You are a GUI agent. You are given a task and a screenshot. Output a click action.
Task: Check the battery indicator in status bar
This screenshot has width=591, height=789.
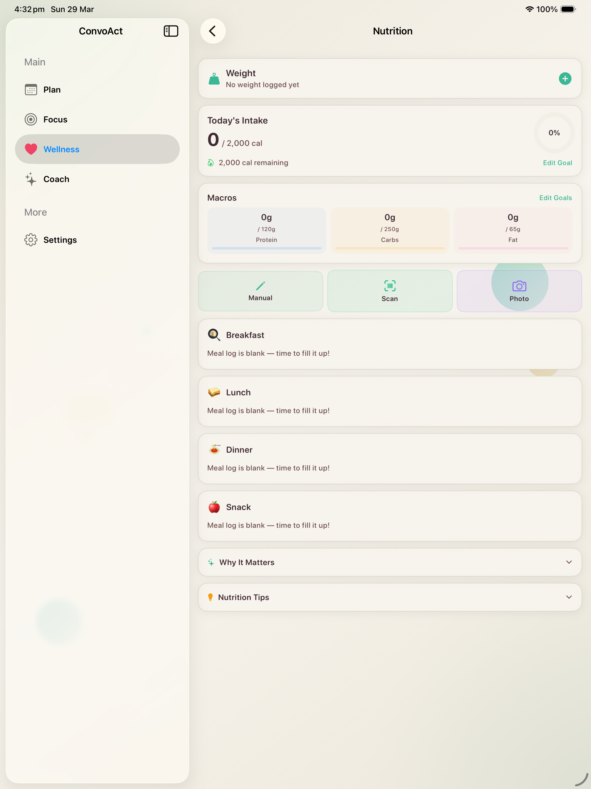tap(568, 9)
